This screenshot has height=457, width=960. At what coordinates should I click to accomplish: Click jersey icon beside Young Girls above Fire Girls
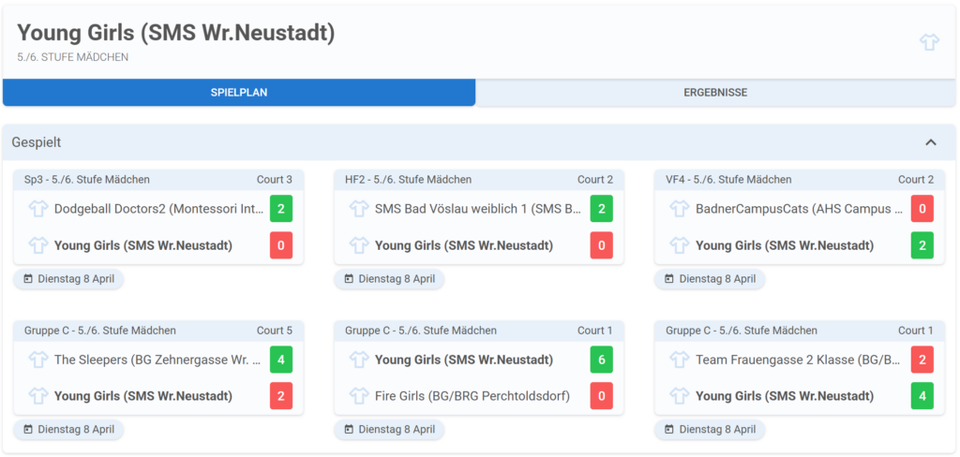[x=359, y=360]
